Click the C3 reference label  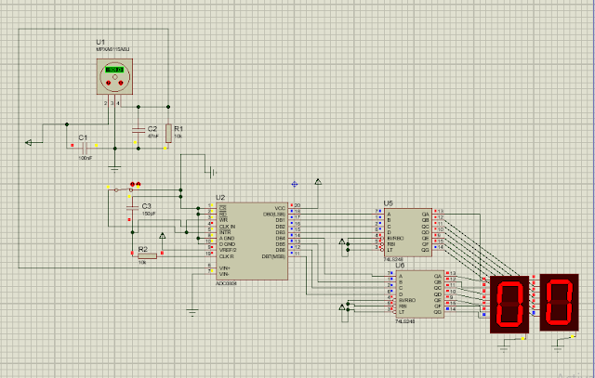147,206
